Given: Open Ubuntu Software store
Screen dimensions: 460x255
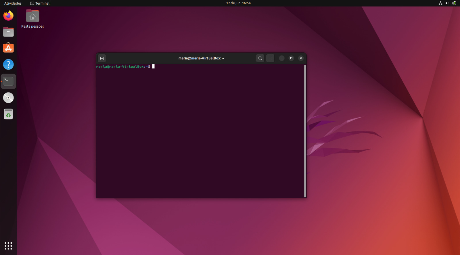Looking at the screenshot, I should pyautogui.click(x=8, y=48).
